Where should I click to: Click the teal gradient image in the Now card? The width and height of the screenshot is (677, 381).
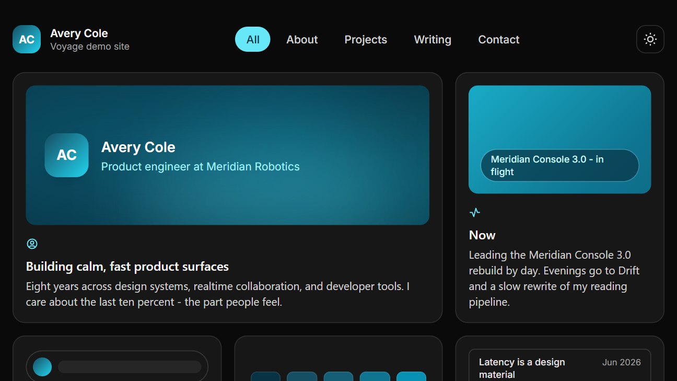560,140
